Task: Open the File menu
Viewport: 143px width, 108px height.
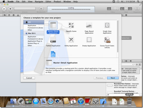Action: 18,1
